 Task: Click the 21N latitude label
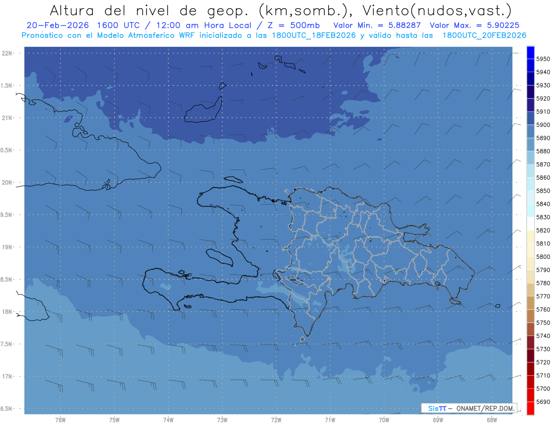(7, 118)
